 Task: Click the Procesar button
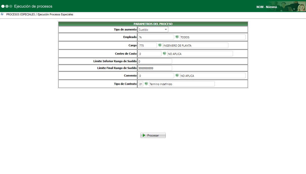[x=153, y=135]
